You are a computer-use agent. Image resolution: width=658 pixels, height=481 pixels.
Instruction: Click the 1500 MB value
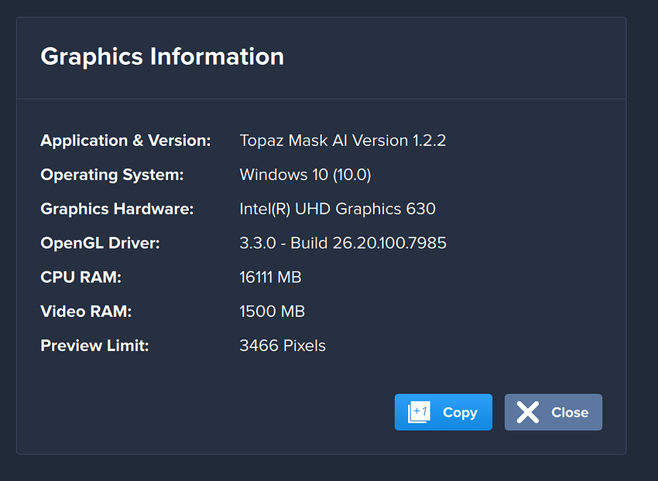tap(272, 312)
